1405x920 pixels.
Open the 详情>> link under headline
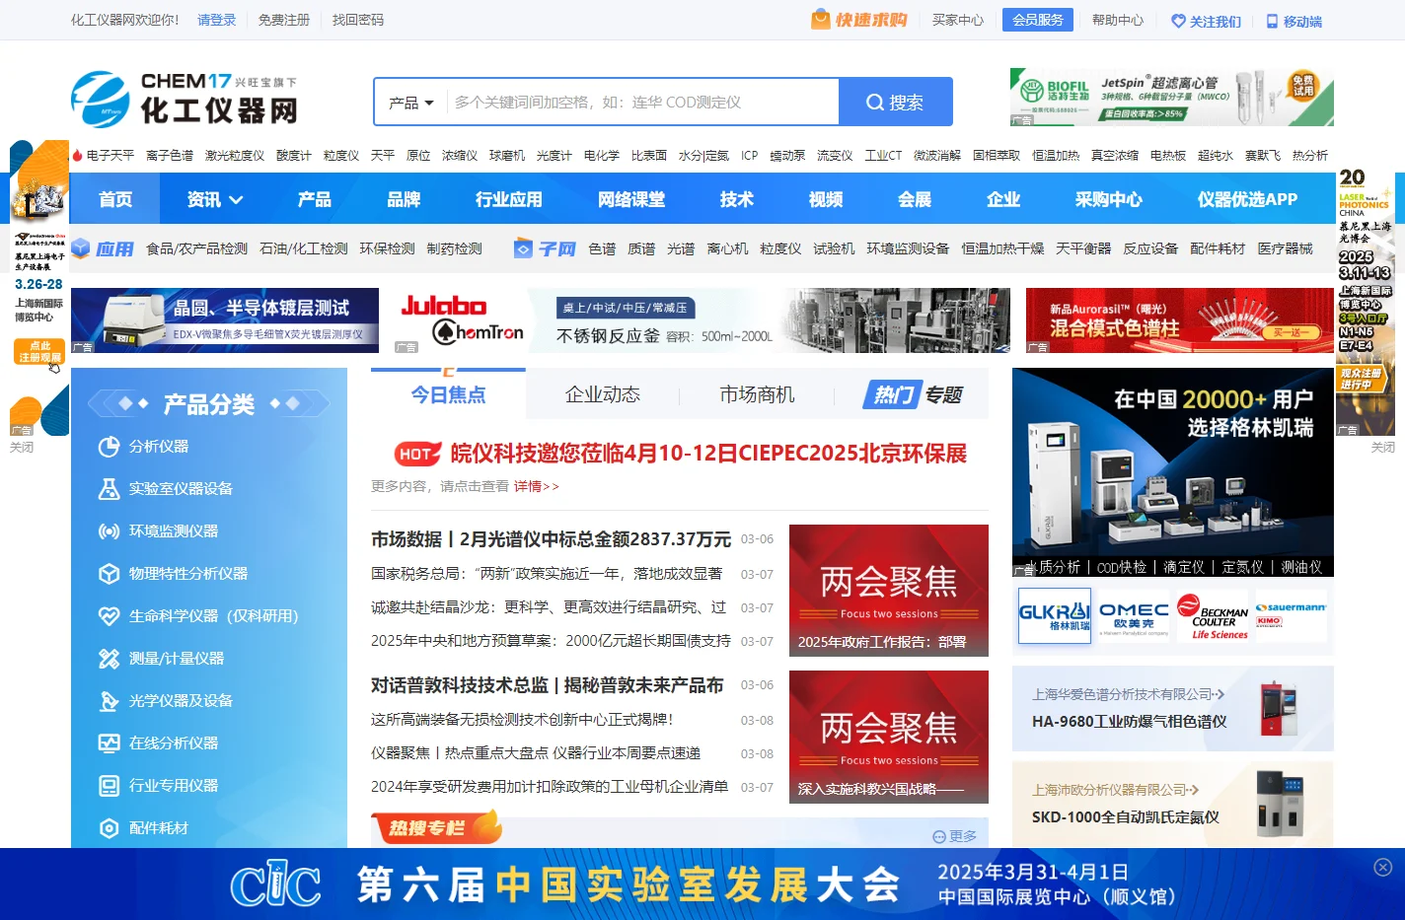coord(536,486)
